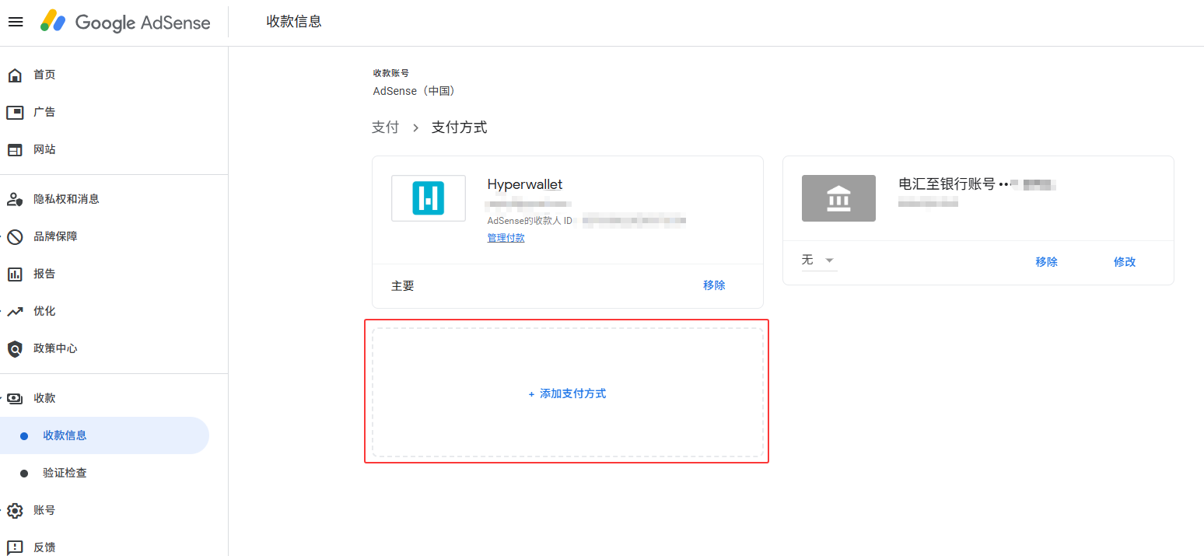Click the 首页 home icon
The height and width of the screenshot is (556, 1204).
(15, 75)
